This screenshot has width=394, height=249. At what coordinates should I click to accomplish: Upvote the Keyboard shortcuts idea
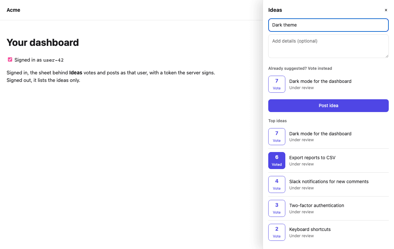click(277, 232)
